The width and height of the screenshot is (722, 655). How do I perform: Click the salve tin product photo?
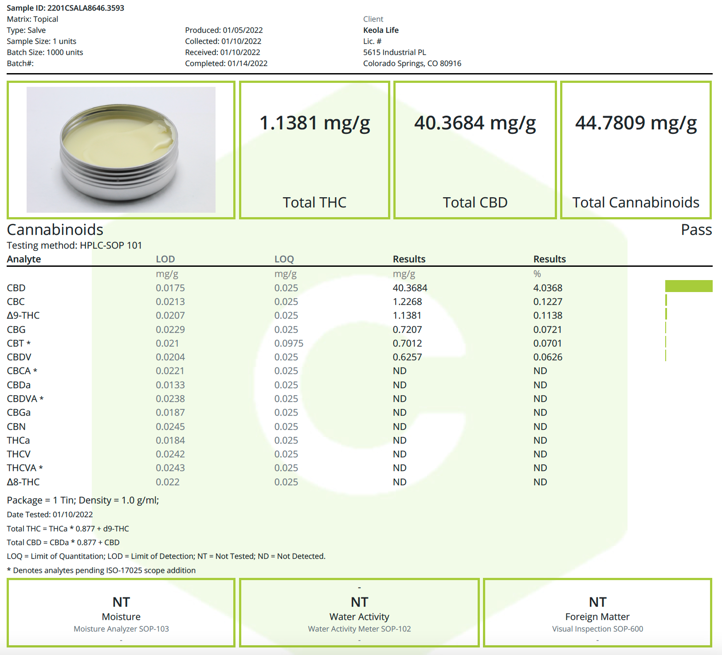point(121,150)
